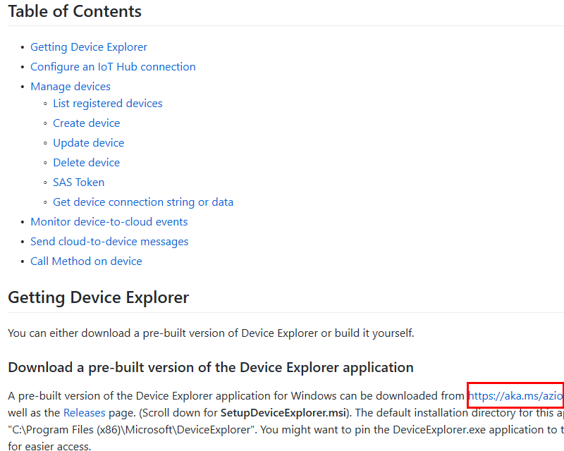Viewport: 564px width, 451px height.
Task: Click the SetupDeviceExplorer.msi bold text
Action: (x=283, y=413)
